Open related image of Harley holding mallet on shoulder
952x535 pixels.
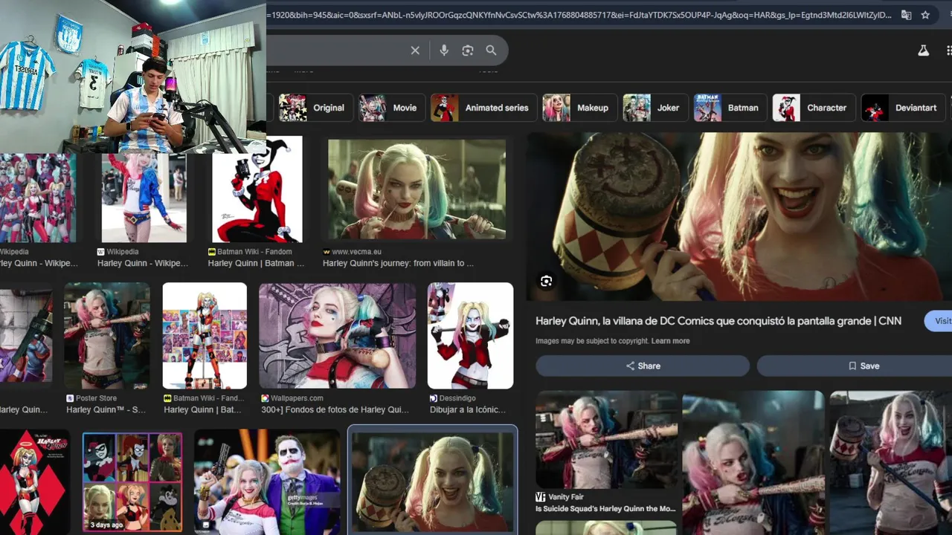click(x=890, y=462)
